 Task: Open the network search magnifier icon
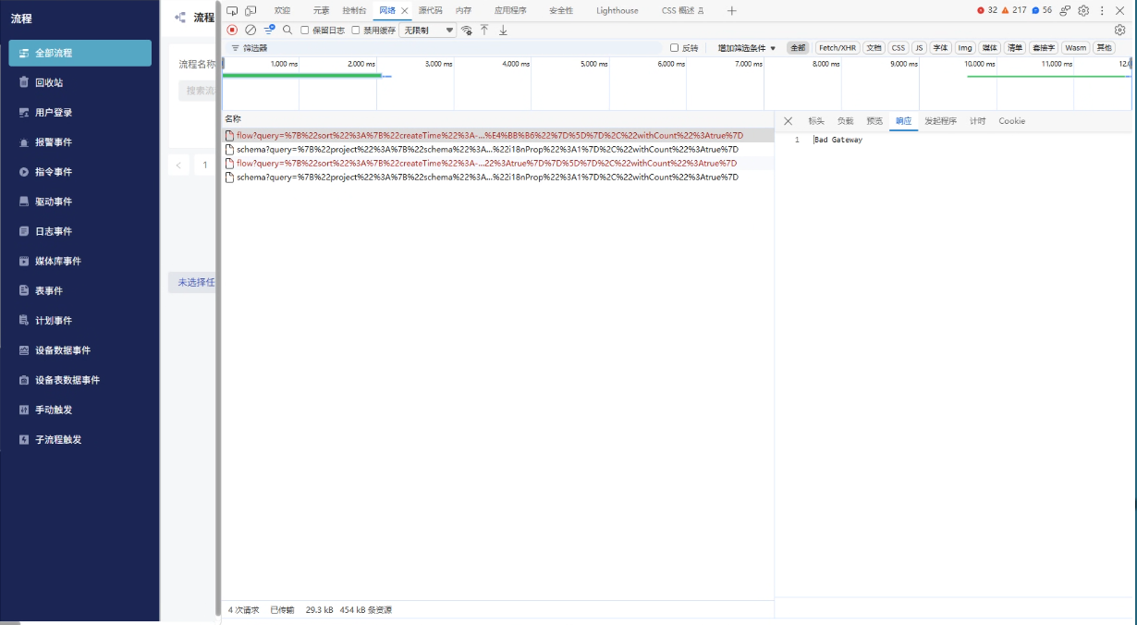pyautogui.click(x=287, y=30)
